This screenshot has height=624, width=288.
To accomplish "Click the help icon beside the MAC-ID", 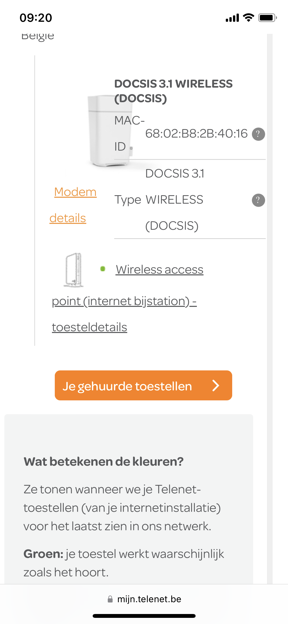I will [258, 134].
